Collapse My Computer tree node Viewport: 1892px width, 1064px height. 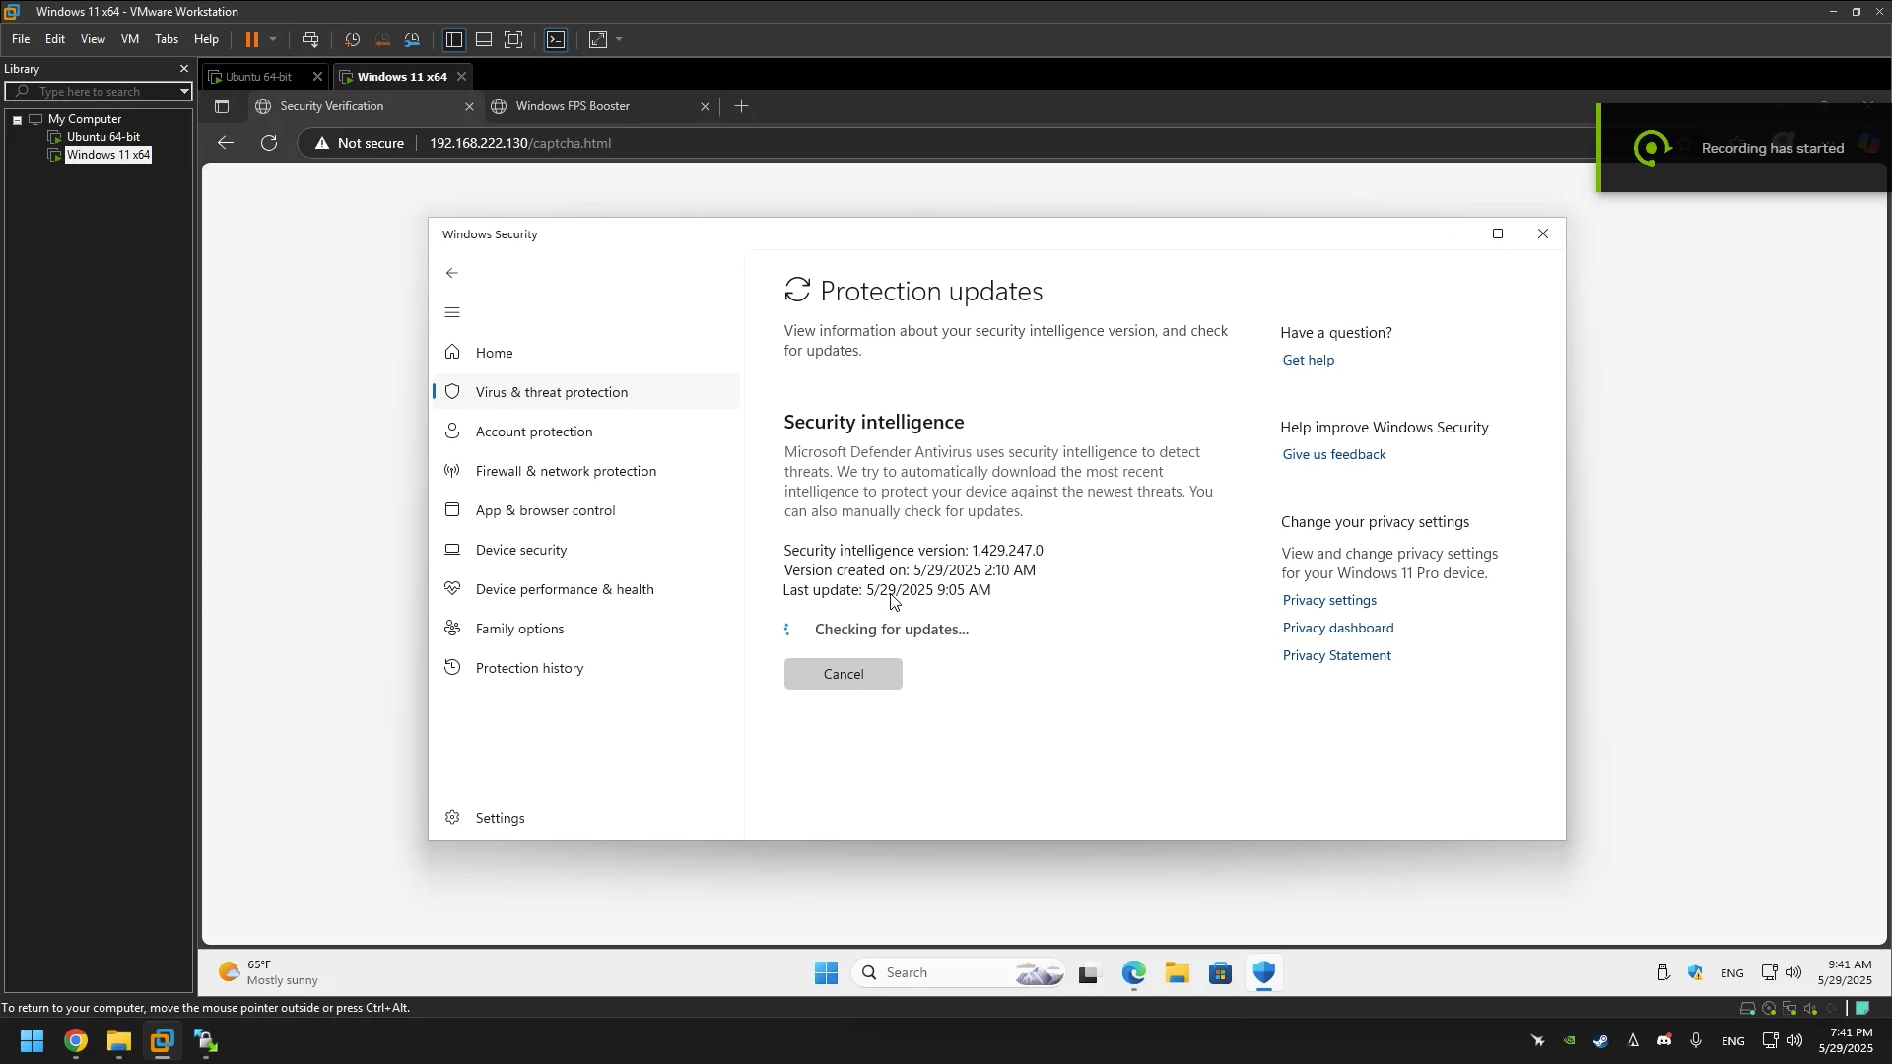(17, 119)
